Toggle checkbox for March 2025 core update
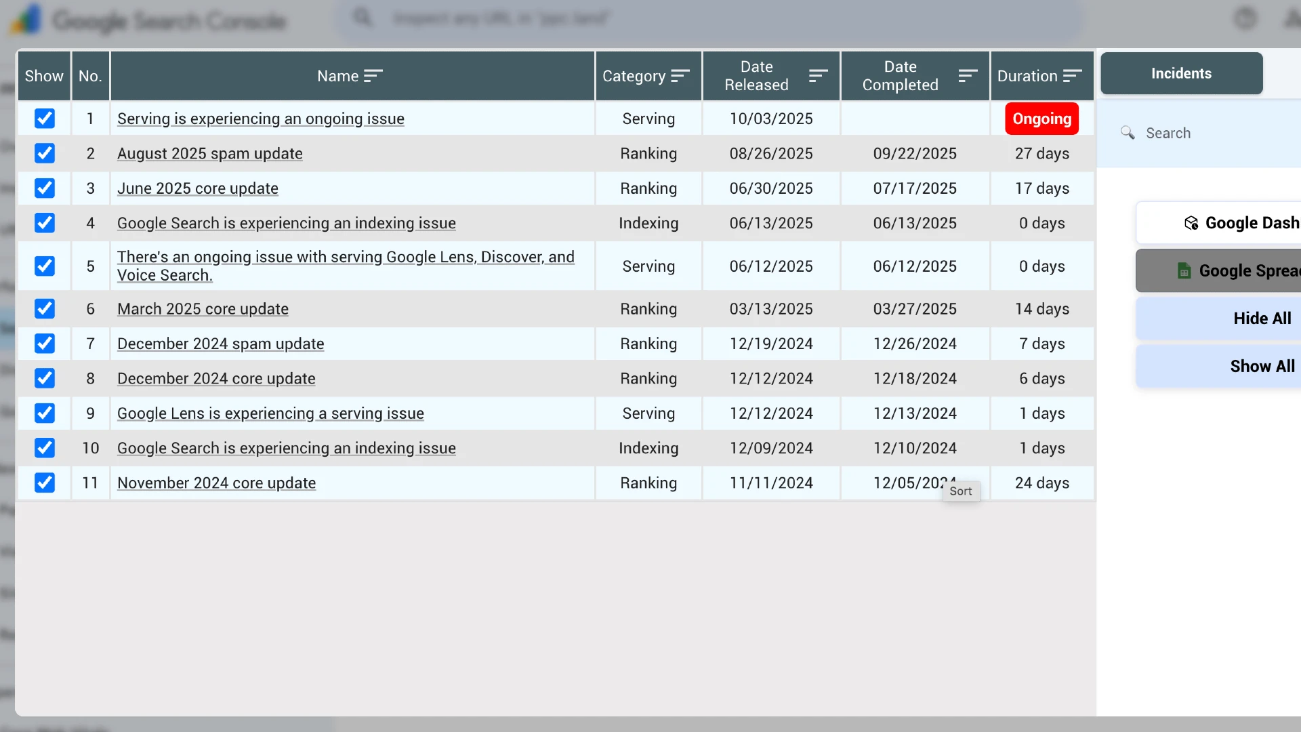Viewport: 1301px width, 732px height. (45, 309)
